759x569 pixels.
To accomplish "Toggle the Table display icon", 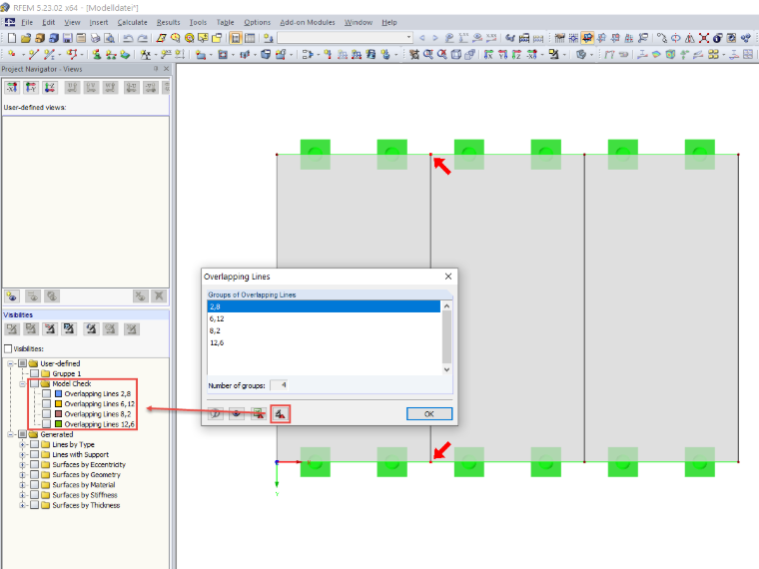I will (x=250, y=38).
